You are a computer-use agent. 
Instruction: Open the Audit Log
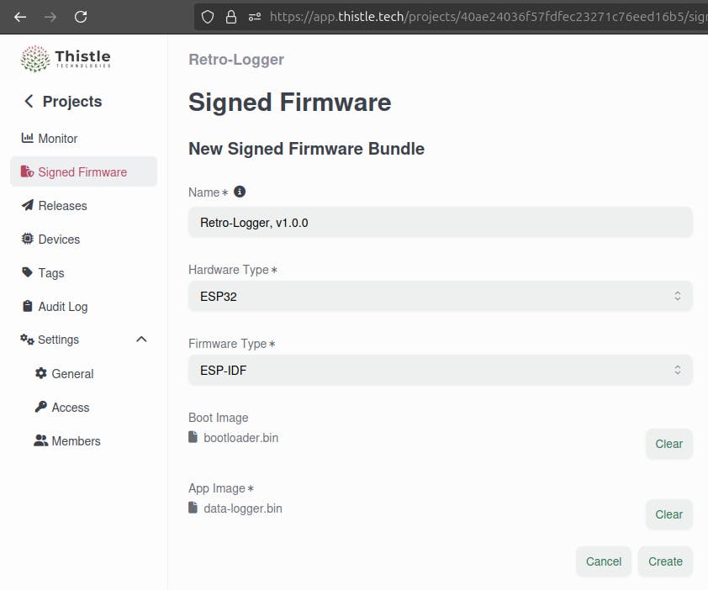pos(62,307)
